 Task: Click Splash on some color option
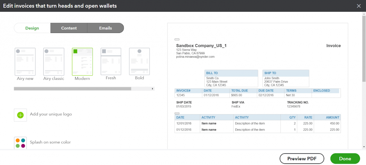(50, 142)
